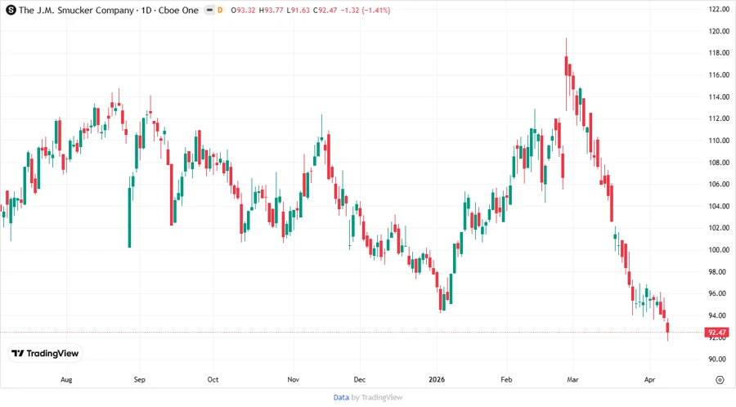Image resolution: width=736 pixels, height=407 pixels.
Task: Click the Sep label on the time axis
Action: click(140, 380)
